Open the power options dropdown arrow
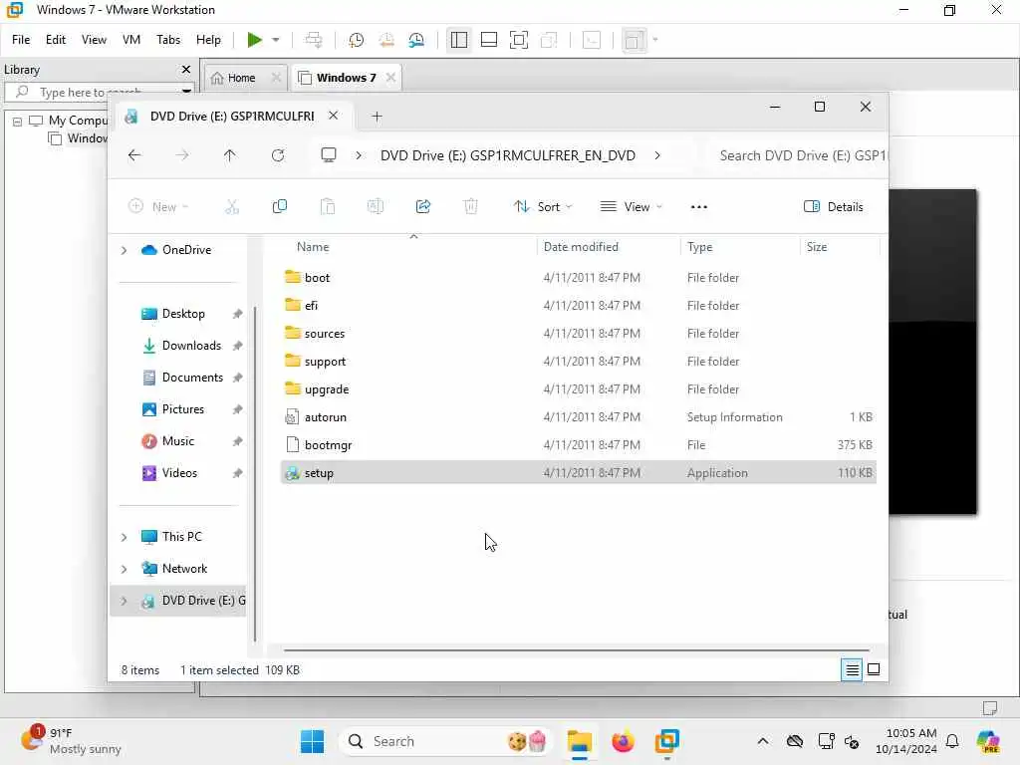This screenshot has width=1020, height=765. point(276,40)
